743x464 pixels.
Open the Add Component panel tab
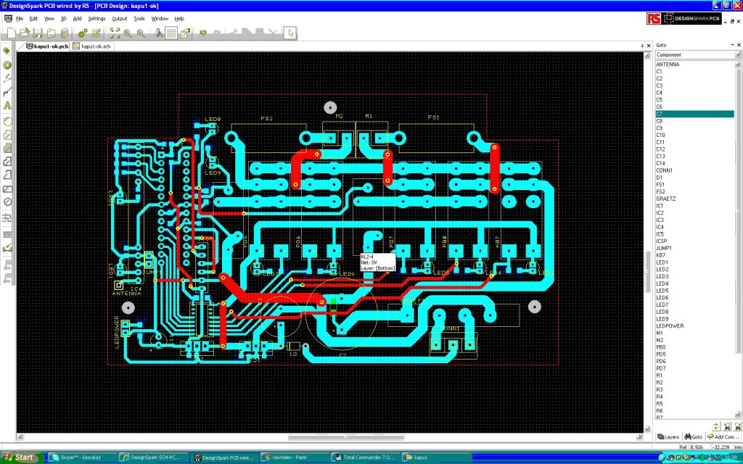tap(722, 436)
